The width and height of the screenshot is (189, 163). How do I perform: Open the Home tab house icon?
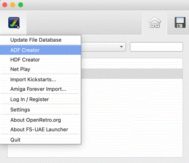(x=155, y=22)
